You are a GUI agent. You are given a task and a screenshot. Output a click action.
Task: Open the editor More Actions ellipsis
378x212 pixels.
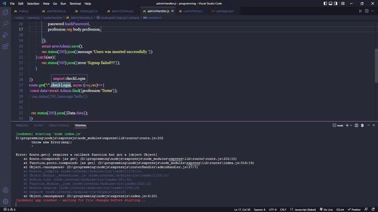pyautogui.click(x=373, y=11)
